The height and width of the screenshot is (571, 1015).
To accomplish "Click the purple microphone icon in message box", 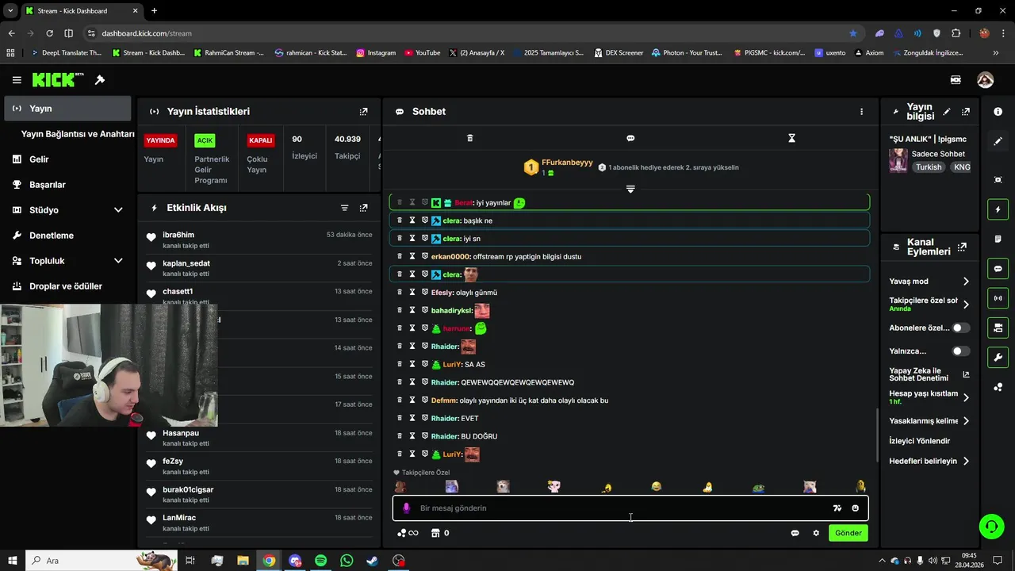I will (406, 508).
